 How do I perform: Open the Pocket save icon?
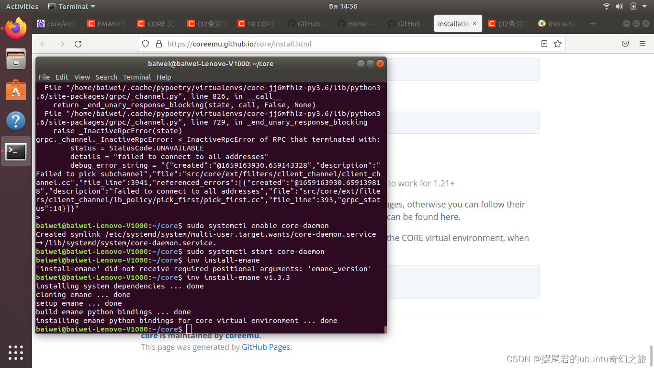point(625,44)
